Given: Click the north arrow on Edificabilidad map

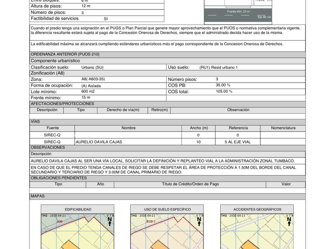Looking at the screenshot, I should pyautogui.click(x=110, y=221).
